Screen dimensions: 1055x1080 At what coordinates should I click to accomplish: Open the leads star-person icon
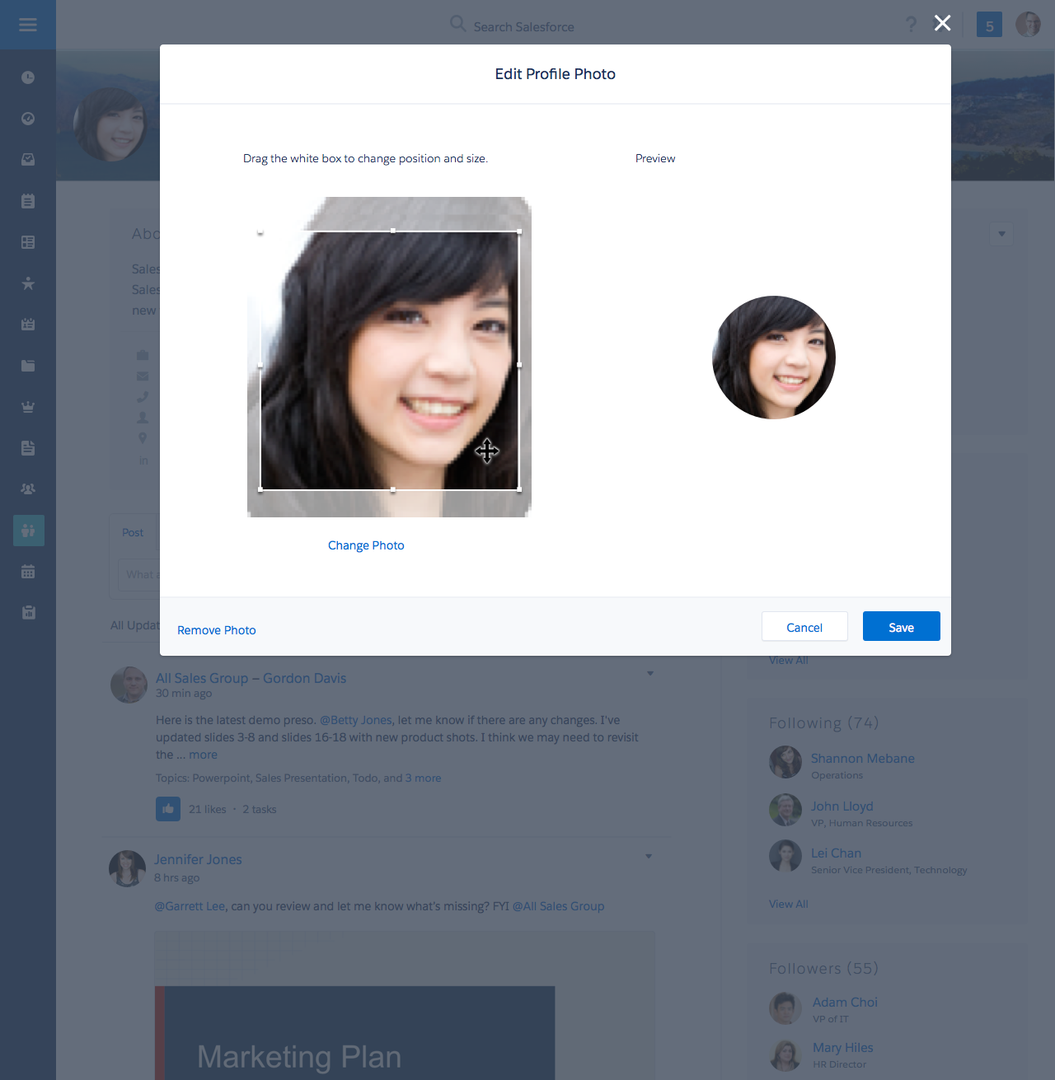(28, 283)
